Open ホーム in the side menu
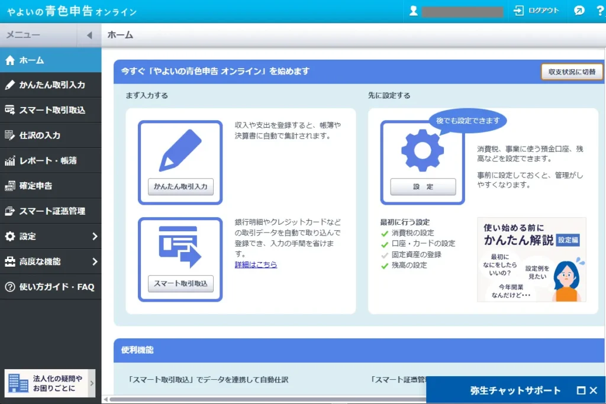This screenshot has height=404, width=606. point(51,60)
